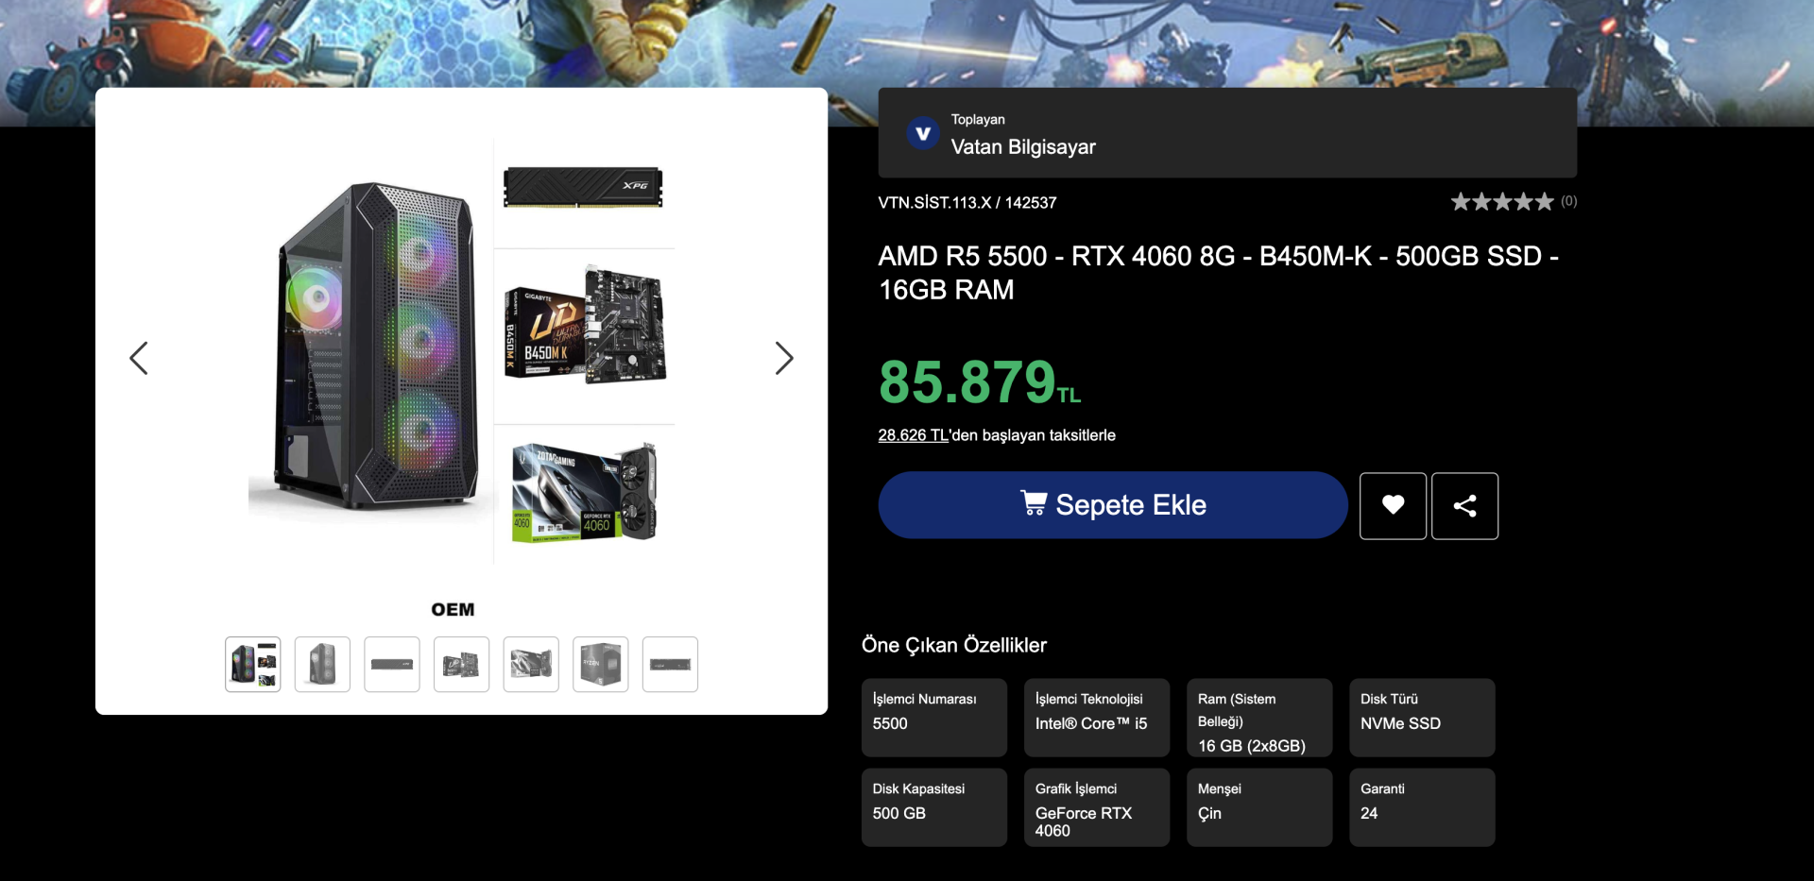
Task: Select the product code VTN.SİST.113.X / 142537
Action: 967,202
